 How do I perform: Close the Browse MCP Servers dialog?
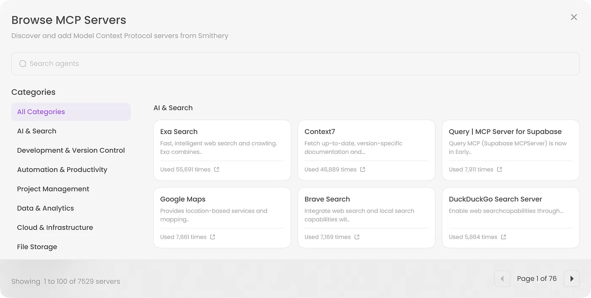click(x=574, y=17)
